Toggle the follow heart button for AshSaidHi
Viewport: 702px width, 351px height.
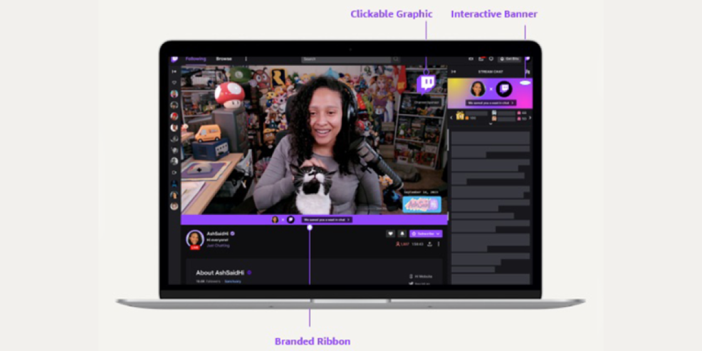pyautogui.click(x=390, y=234)
